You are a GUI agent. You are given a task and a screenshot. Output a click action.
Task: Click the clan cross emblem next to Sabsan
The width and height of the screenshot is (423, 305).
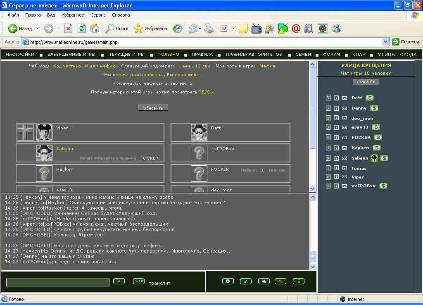coord(374,158)
